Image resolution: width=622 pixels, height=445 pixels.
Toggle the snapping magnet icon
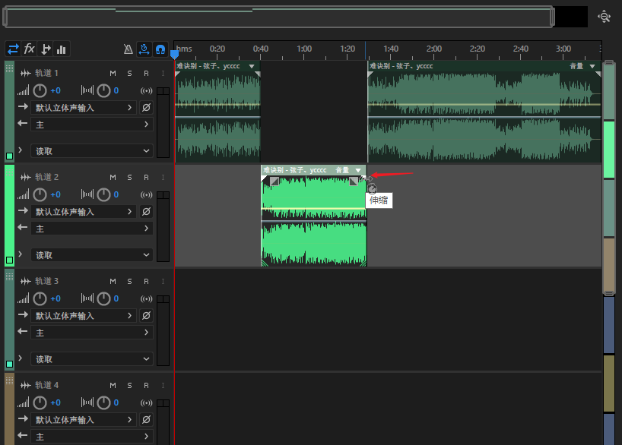(x=160, y=49)
